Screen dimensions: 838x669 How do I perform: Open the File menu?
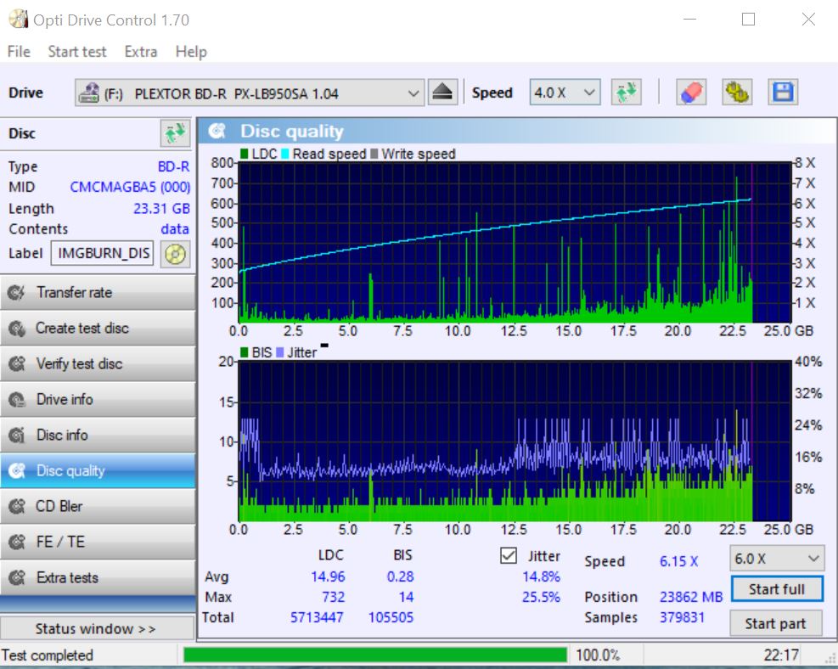click(19, 52)
